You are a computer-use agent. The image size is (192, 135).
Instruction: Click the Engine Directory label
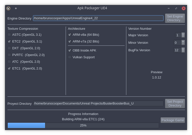19,18
